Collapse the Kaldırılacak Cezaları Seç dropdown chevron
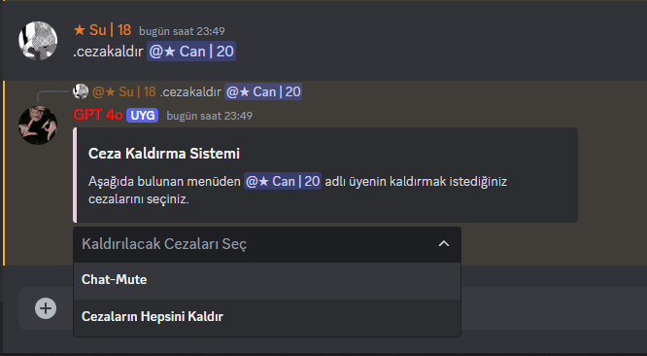647x356 pixels. click(444, 244)
